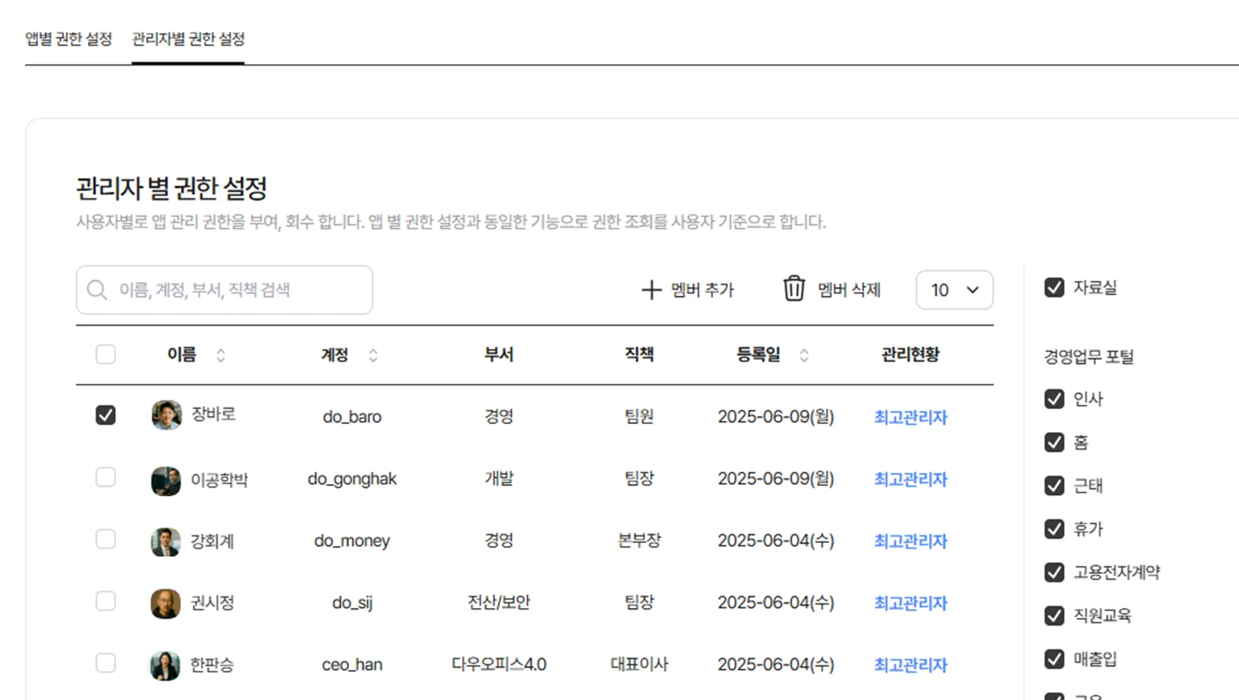Check the select-all checkbox in table header
The height and width of the screenshot is (700, 1239).
point(105,354)
